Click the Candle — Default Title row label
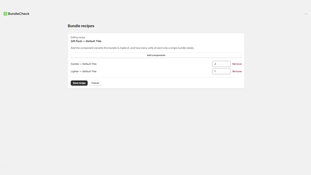311x175 pixels. pyautogui.click(x=84, y=64)
